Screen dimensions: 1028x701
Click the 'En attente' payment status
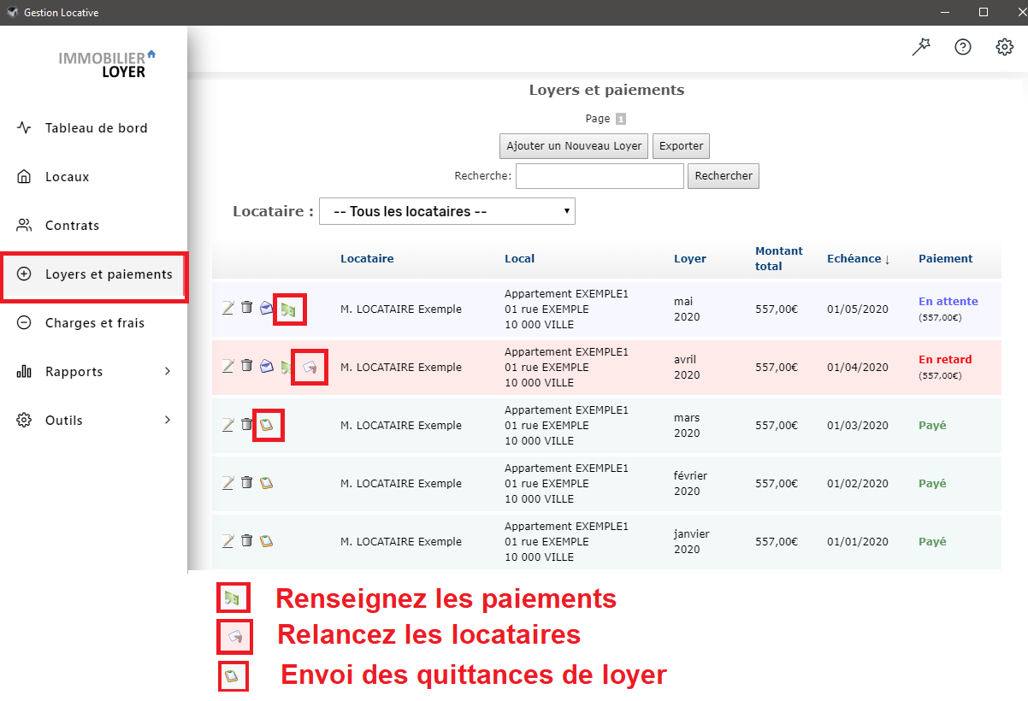click(948, 302)
